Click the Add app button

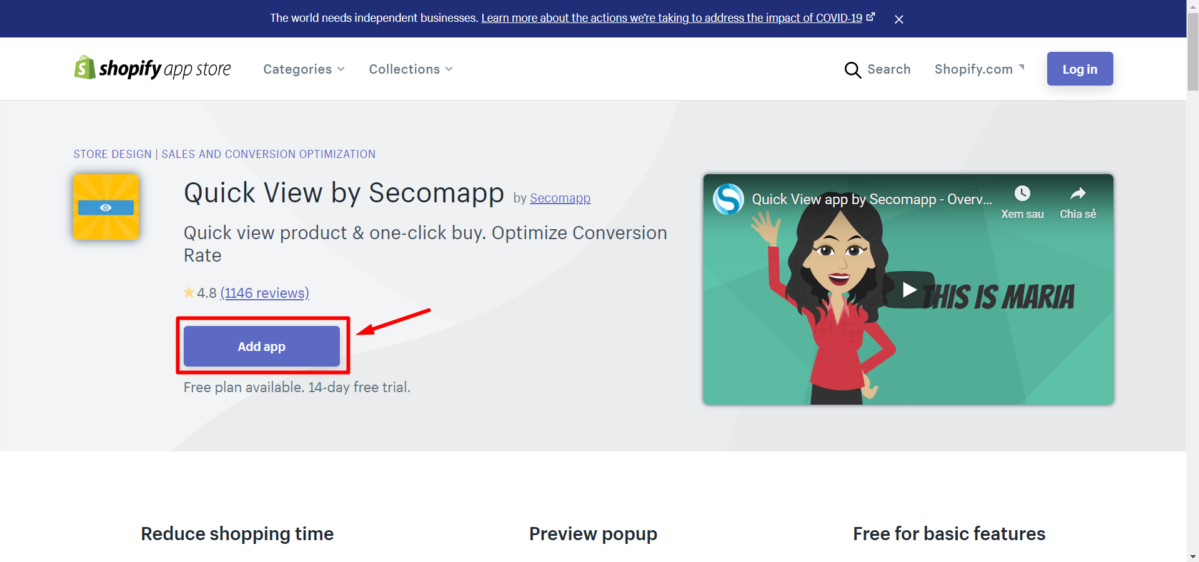click(262, 347)
